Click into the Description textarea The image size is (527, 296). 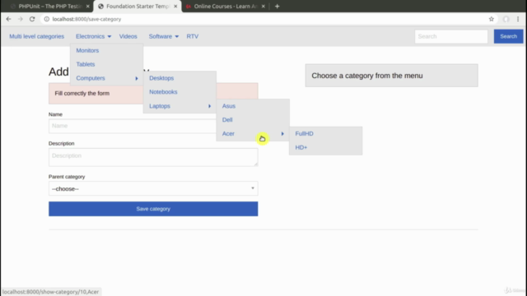153,157
